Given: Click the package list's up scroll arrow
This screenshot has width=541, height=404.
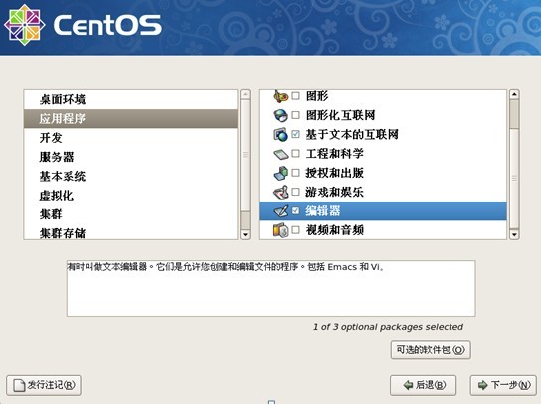Looking at the screenshot, I should [514, 94].
